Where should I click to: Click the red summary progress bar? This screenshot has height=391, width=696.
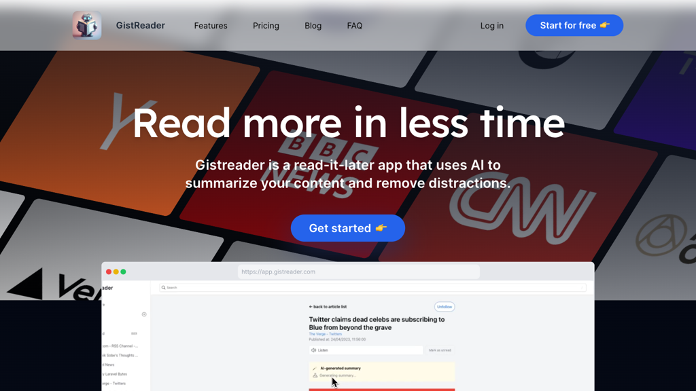[381, 390]
